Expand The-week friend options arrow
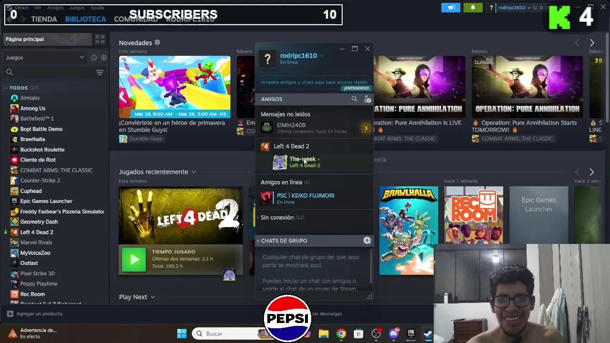 318,159
